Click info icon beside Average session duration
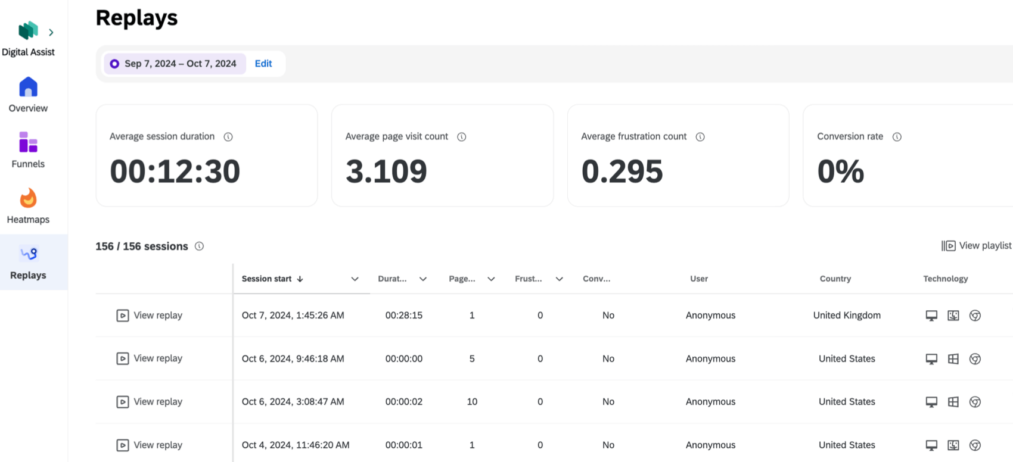This screenshot has width=1013, height=462. (228, 137)
